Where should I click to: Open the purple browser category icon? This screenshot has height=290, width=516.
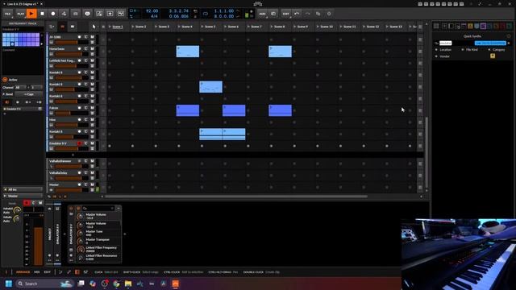click(x=483, y=26)
